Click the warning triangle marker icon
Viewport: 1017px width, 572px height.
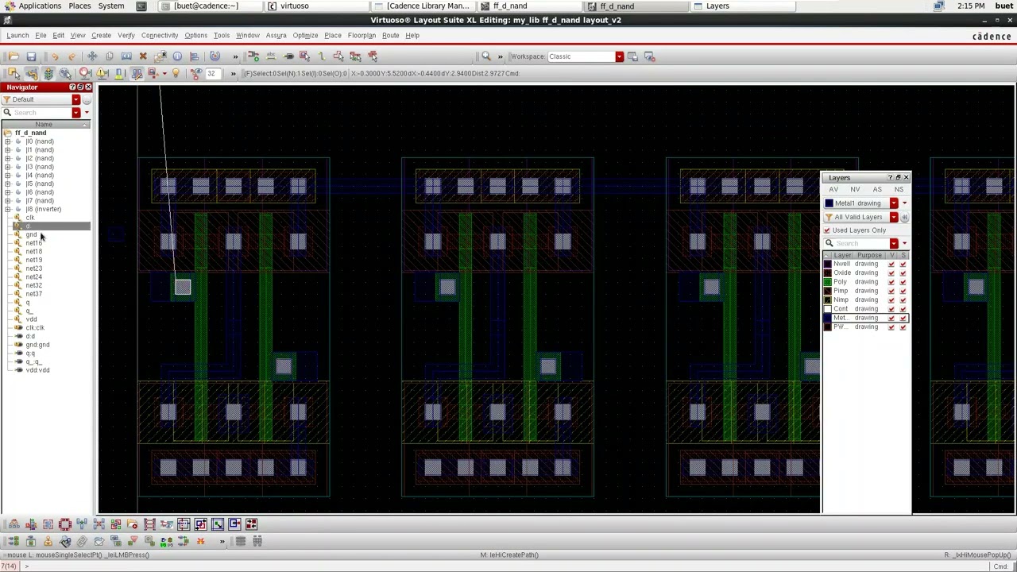click(x=102, y=73)
